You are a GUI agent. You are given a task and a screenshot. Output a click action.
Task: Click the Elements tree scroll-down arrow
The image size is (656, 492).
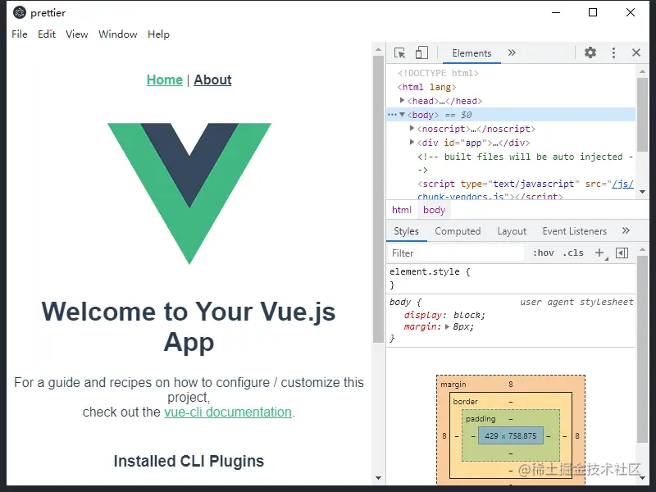642,192
